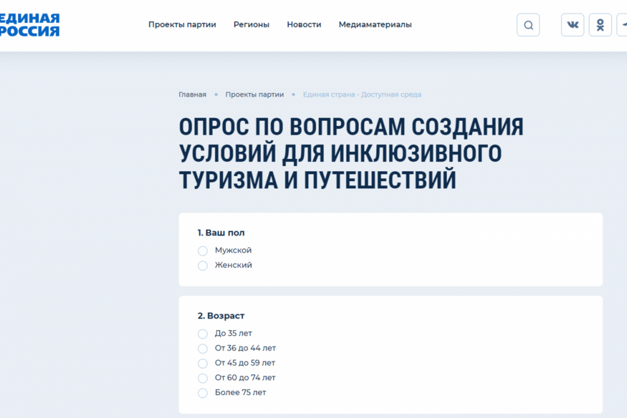627x418 pixels.
Task: Go to Главная breadcrumb link
Action: coord(192,95)
